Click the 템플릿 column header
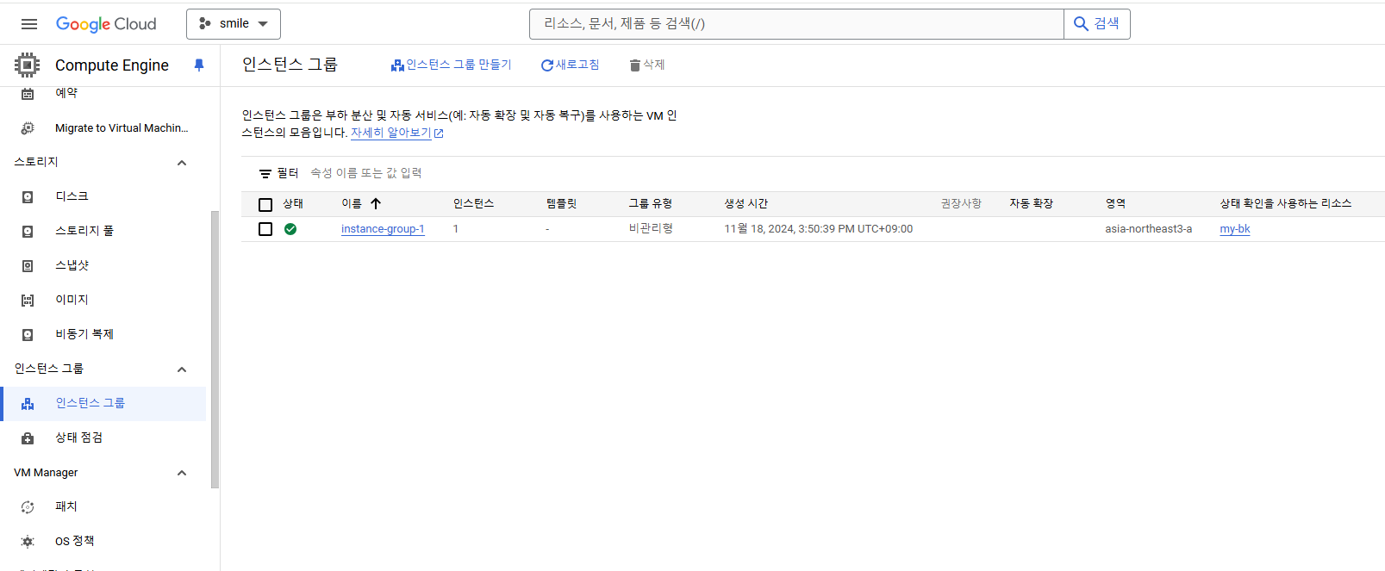Screen dimensions: 1385x571 click(x=561, y=204)
